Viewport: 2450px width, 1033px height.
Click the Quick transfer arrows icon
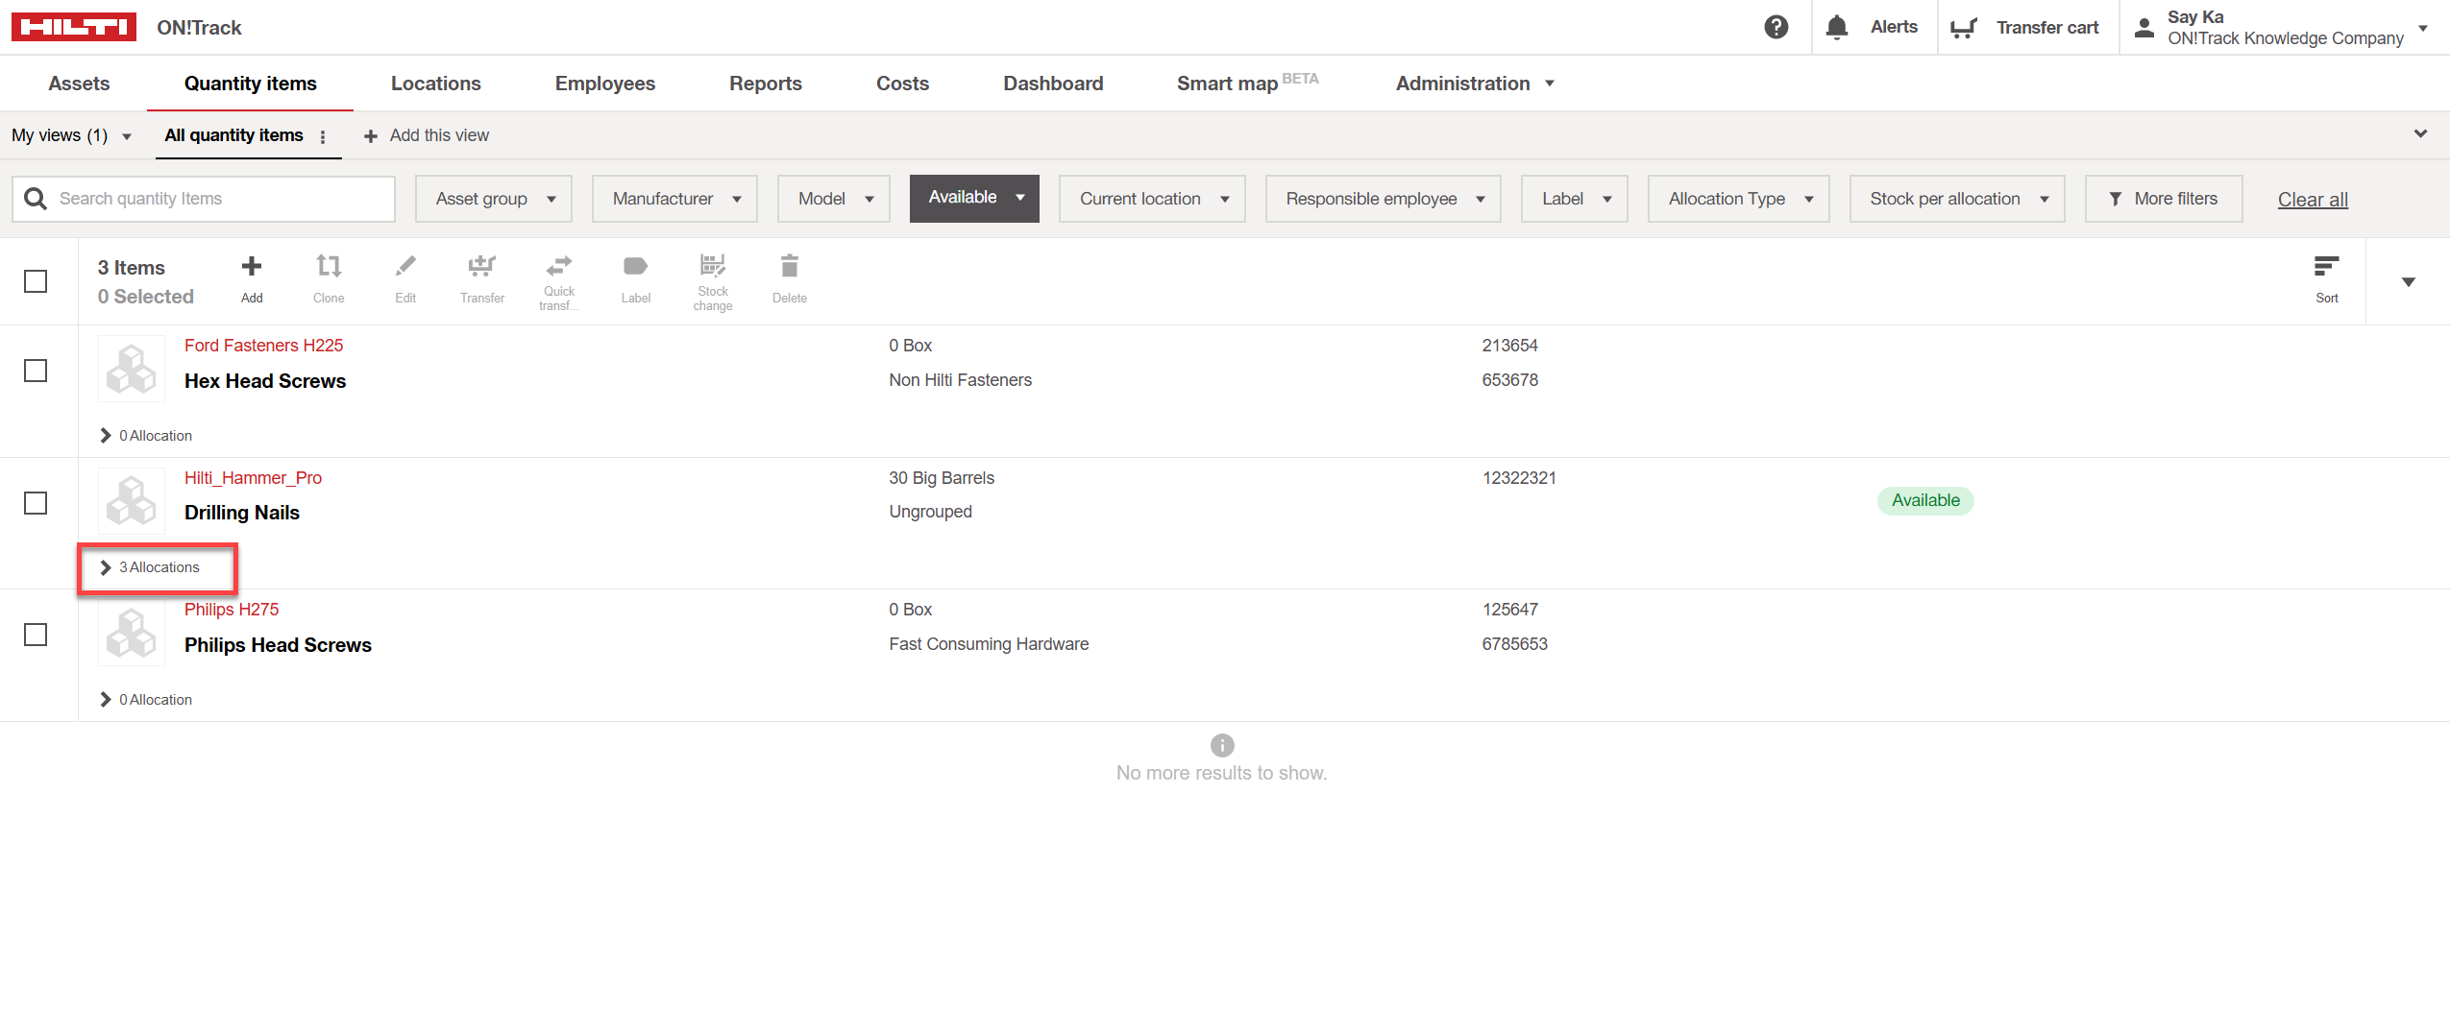tap(559, 265)
